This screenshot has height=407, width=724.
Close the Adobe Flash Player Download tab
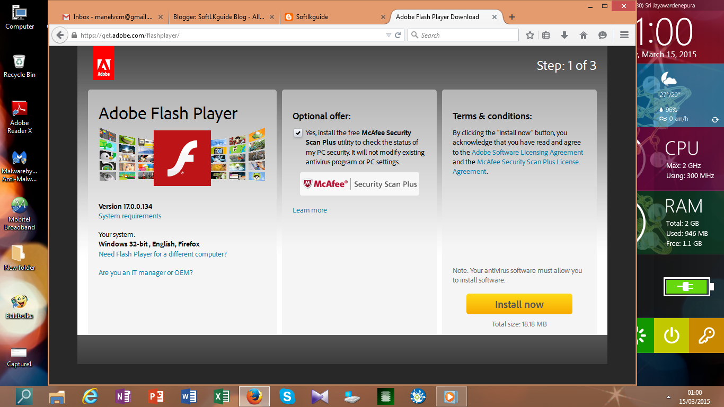494,17
